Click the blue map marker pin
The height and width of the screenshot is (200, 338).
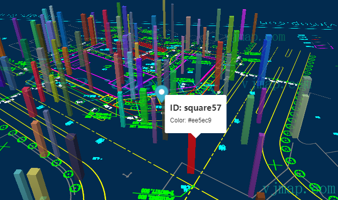[x=162, y=93]
